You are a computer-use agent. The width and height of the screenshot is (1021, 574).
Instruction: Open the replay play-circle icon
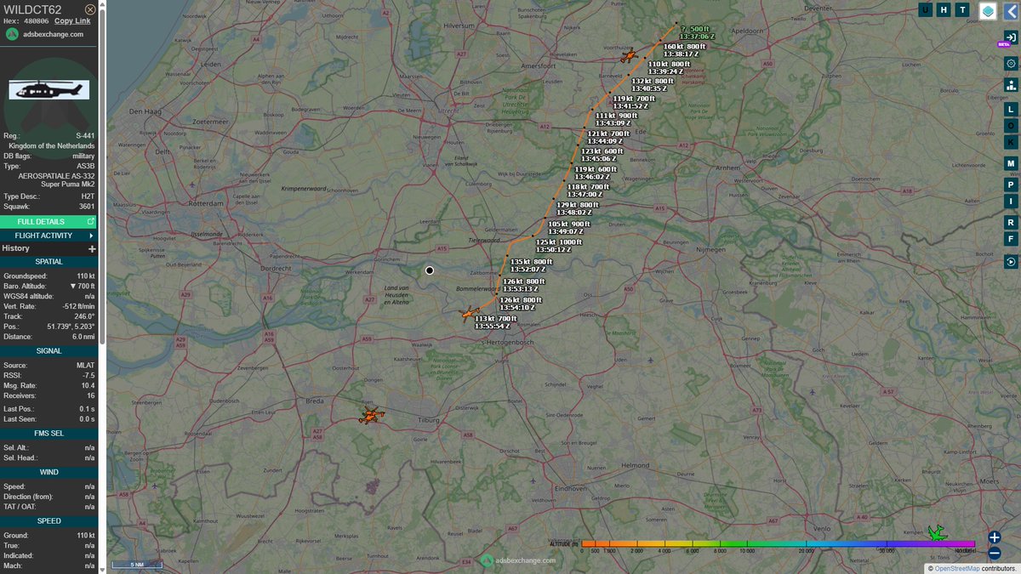point(1011,262)
